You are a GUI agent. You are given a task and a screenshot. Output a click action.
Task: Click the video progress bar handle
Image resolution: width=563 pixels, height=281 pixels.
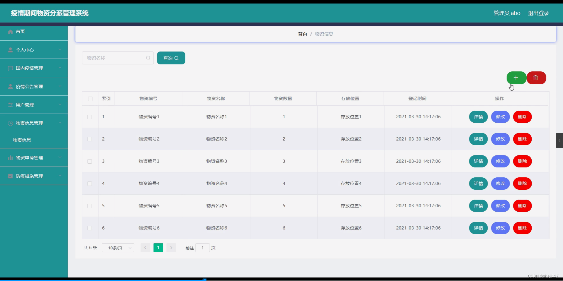click(204, 280)
